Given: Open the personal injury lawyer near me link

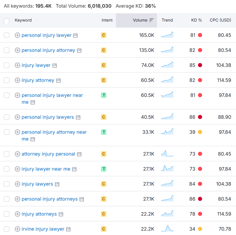Looking at the screenshot, I should (x=52, y=99).
